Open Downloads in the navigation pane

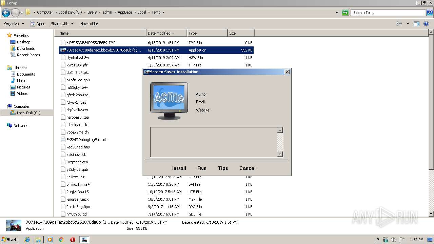(26, 48)
